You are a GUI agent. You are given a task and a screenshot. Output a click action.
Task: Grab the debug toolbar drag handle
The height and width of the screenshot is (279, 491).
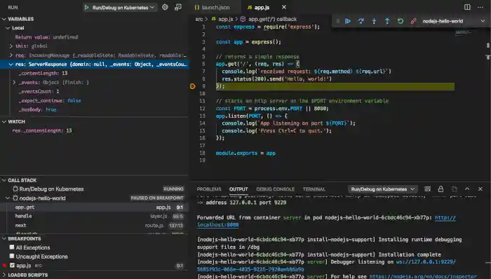[338, 21]
